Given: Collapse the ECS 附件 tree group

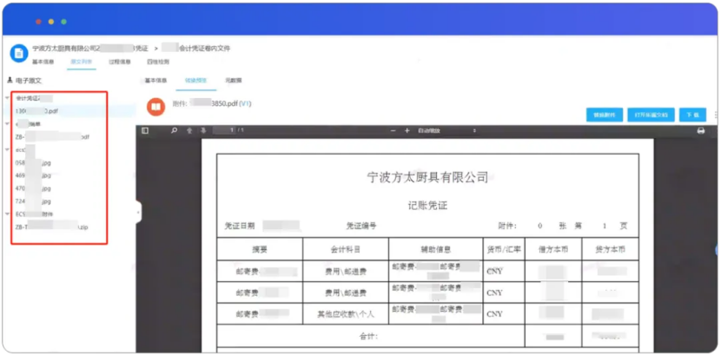Looking at the screenshot, I should 7,214.
